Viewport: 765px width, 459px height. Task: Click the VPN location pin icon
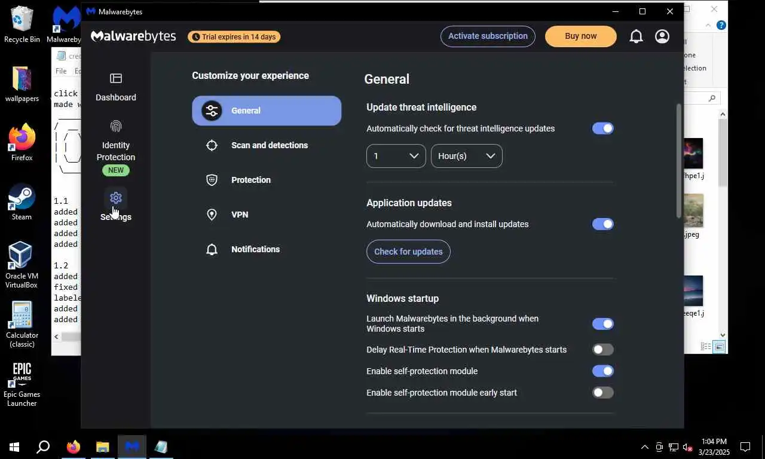[x=212, y=215]
